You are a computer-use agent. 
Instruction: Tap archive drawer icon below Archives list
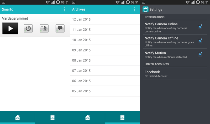click(x=122, y=117)
